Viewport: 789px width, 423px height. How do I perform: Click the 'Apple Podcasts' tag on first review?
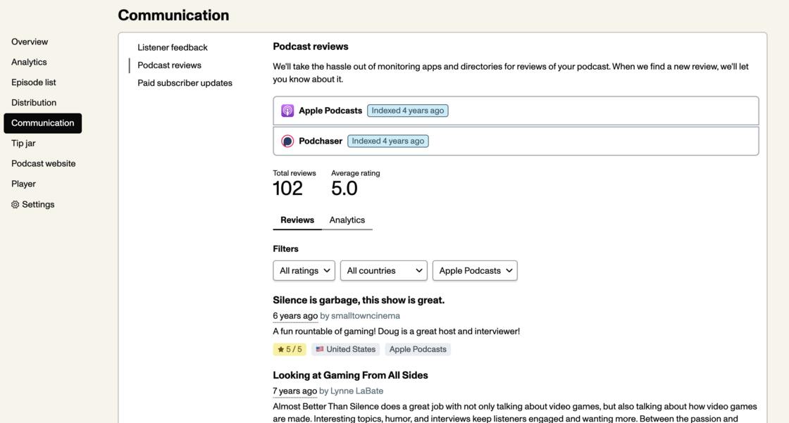pos(418,349)
